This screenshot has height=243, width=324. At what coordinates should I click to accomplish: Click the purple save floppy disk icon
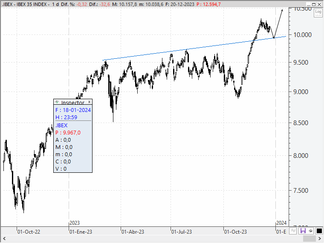point(303,231)
